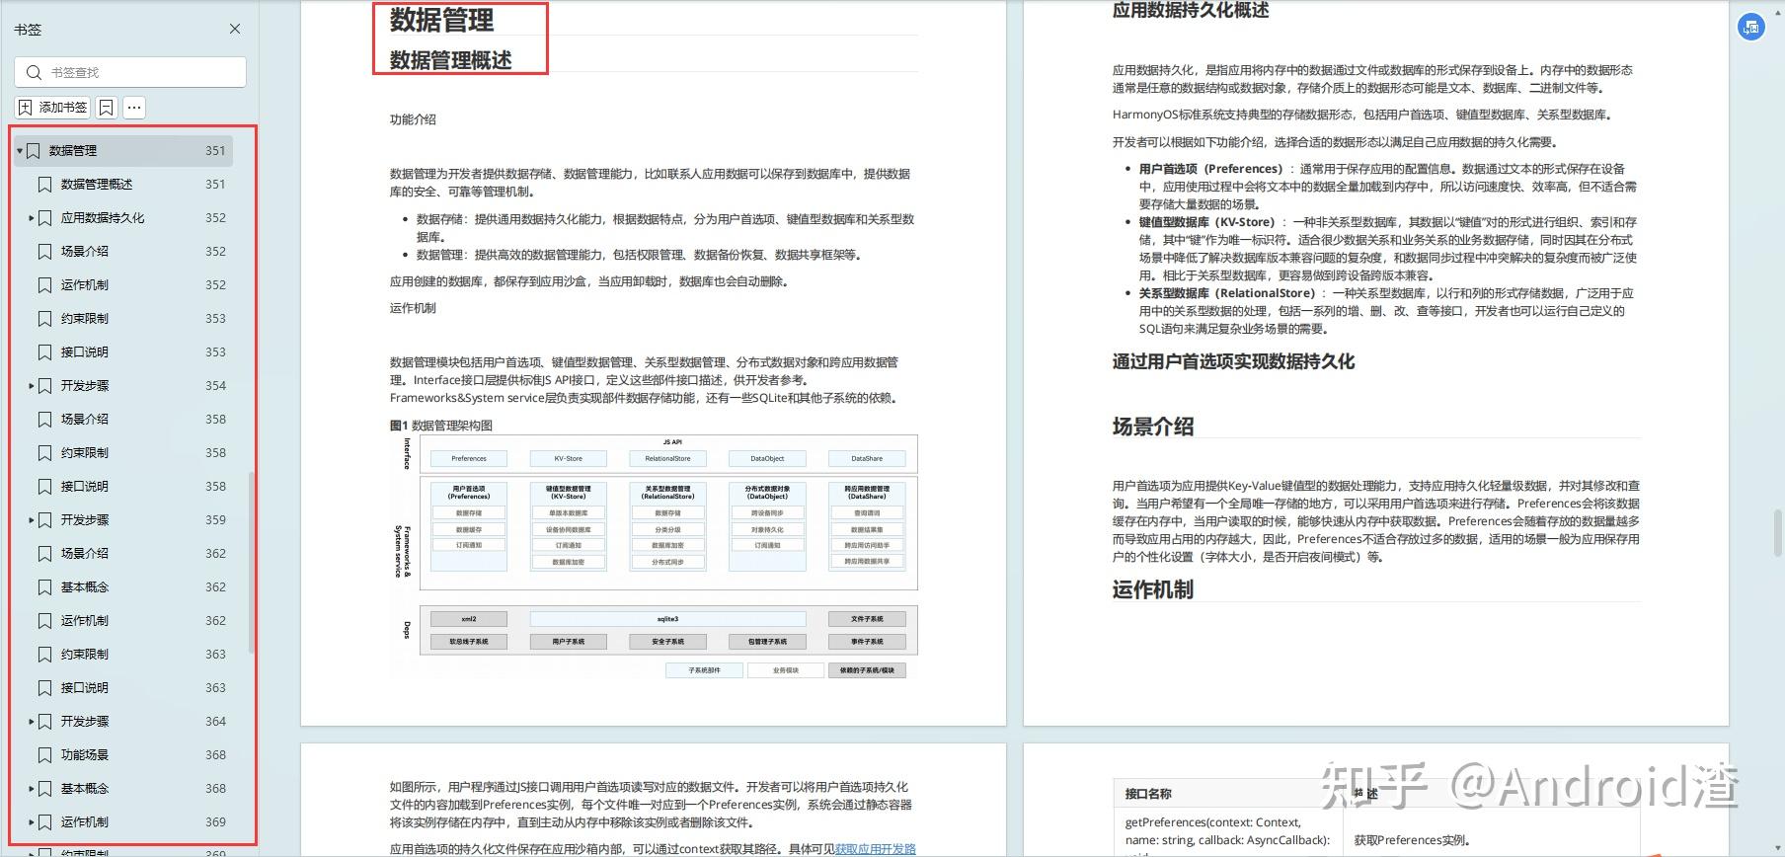The height and width of the screenshot is (857, 1785).
Task: Expand 开发步骤 bookmark on page 354
Action: click(x=32, y=386)
